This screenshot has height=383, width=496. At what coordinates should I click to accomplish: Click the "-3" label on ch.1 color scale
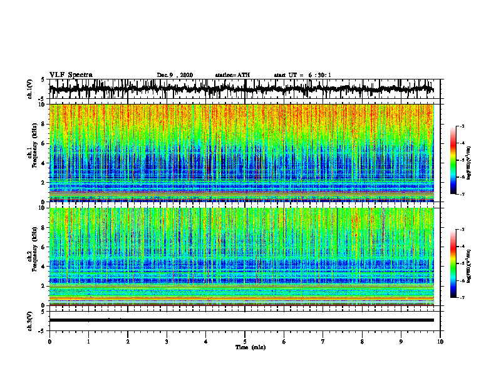pyautogui.click(x=462, y=126)
